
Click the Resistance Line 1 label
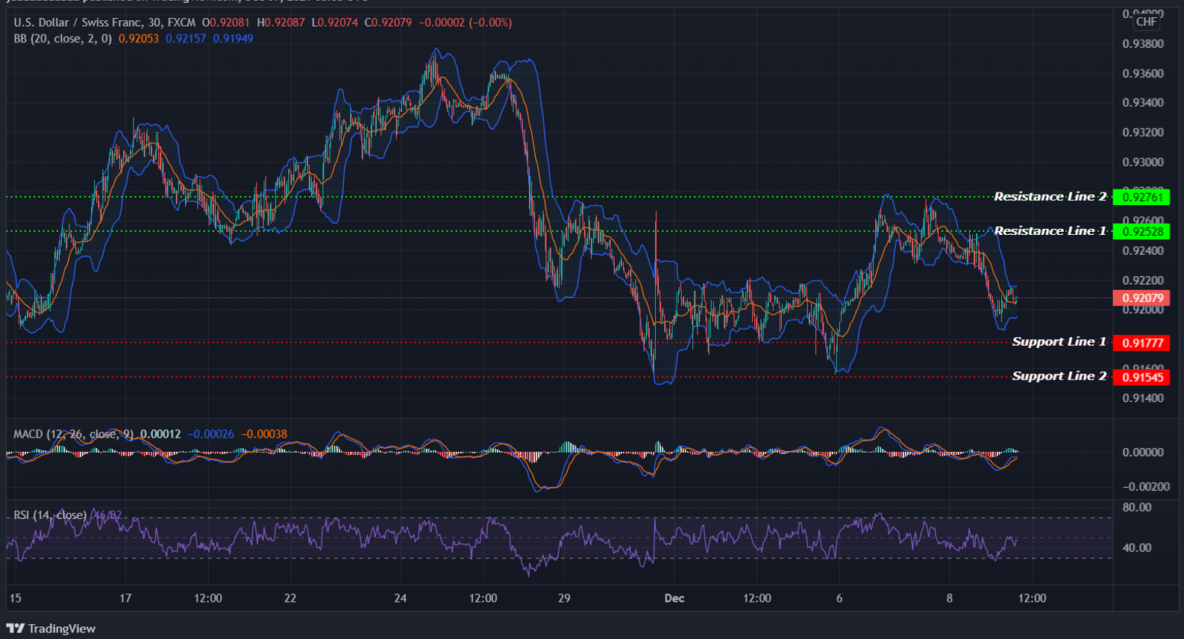coord(1050,231)
